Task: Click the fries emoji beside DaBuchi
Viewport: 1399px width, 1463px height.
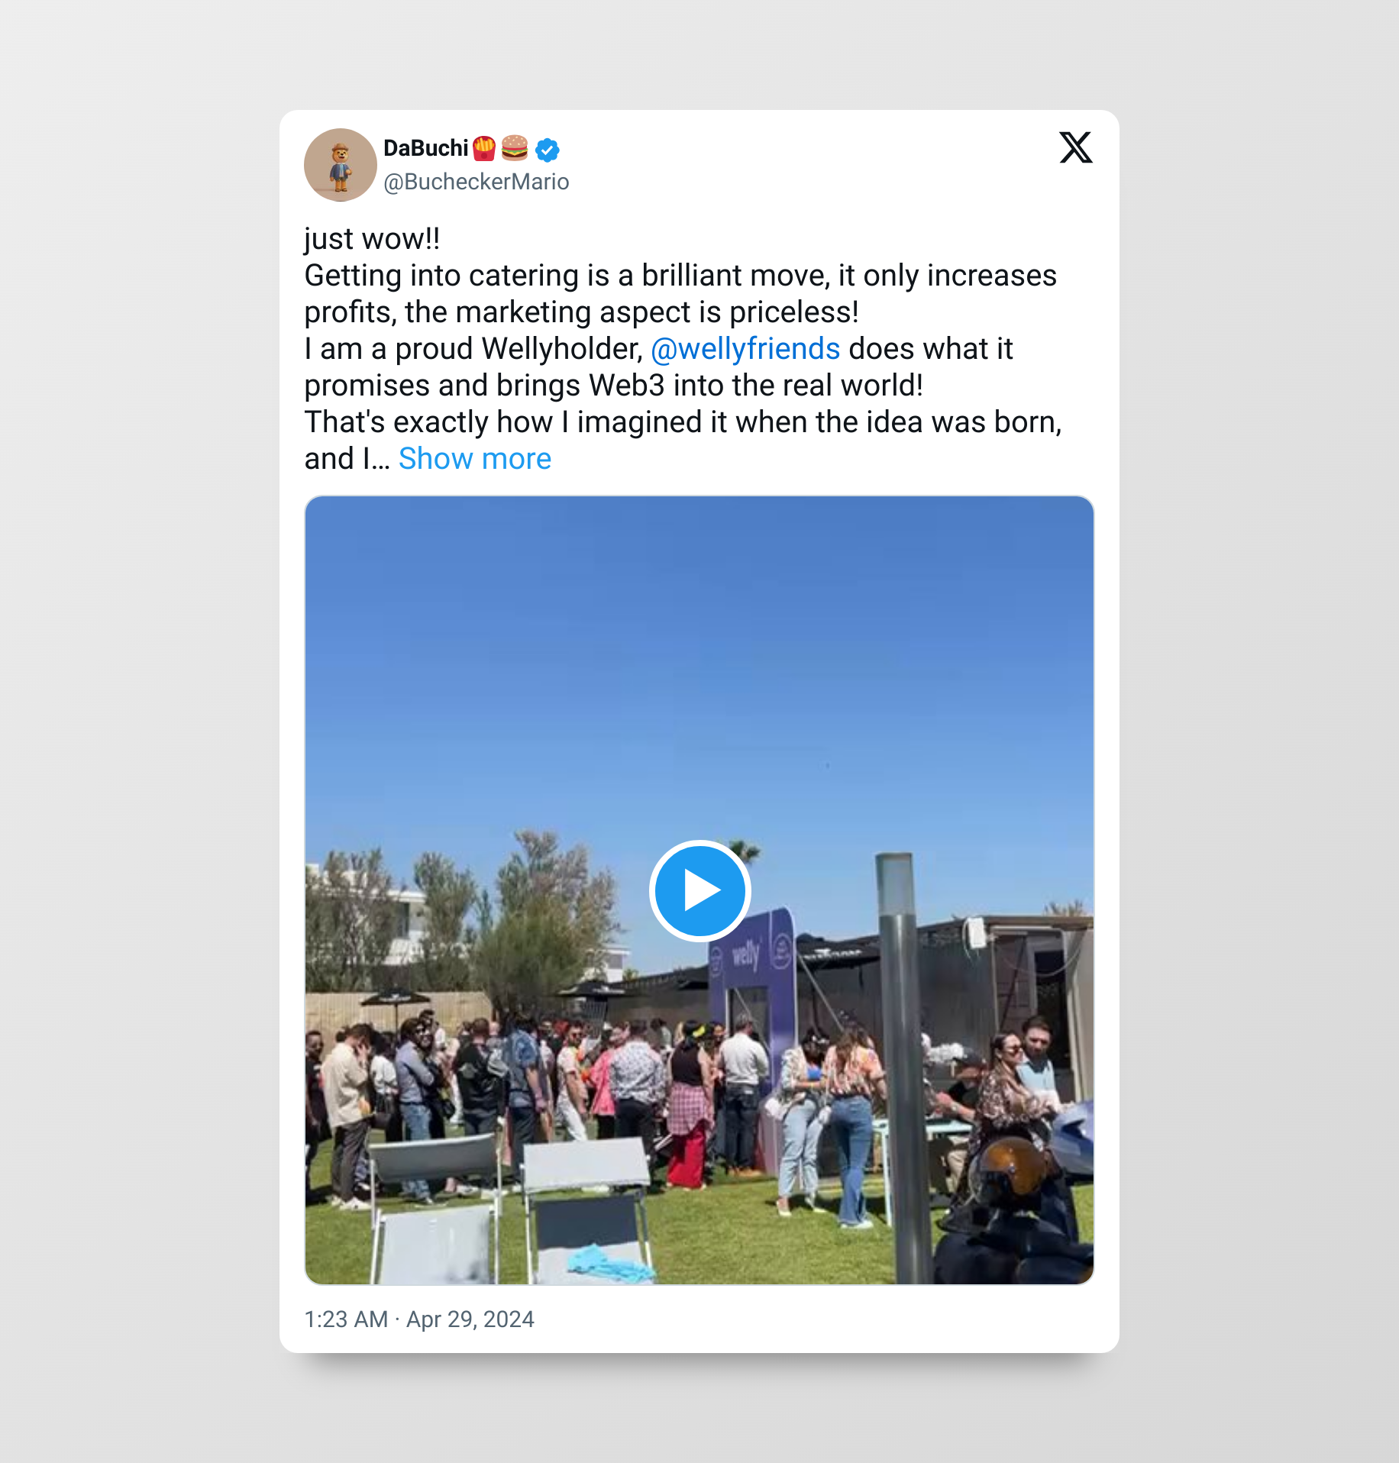Action: (484, 148)
